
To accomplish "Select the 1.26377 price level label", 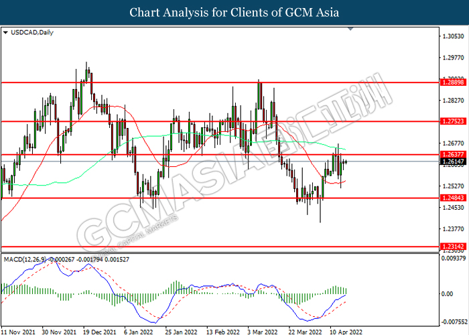I will [x=453, y=155].
